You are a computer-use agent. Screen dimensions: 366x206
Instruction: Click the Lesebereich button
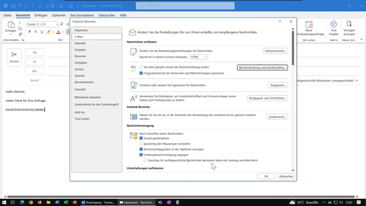(x=277, y=117)
